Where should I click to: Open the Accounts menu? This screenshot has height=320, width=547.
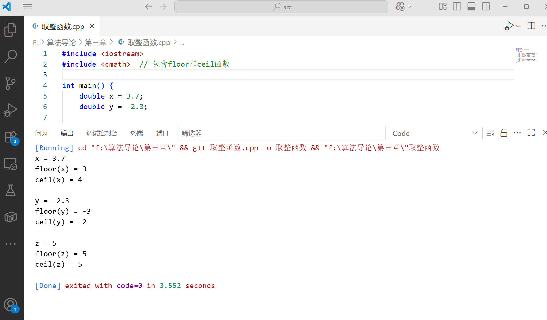pyautogui.click(x=11, y=305)
